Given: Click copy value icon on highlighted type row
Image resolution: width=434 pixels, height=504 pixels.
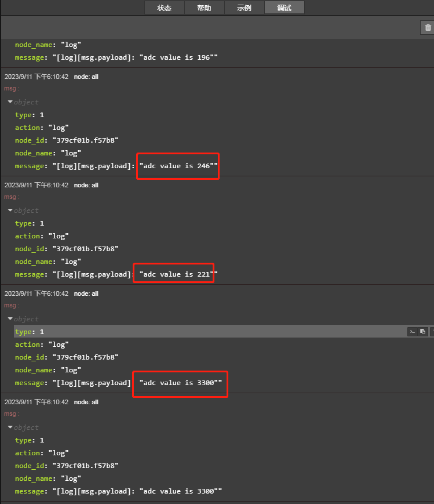Looking at the screenshot, I should [423, 332].
